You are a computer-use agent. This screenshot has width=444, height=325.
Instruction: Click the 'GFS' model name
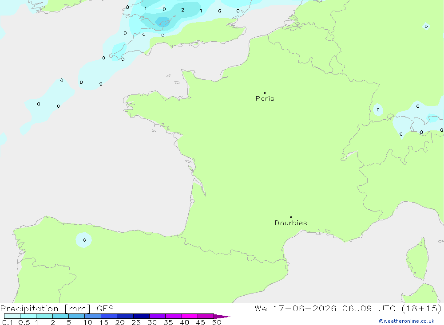point(105,308)
